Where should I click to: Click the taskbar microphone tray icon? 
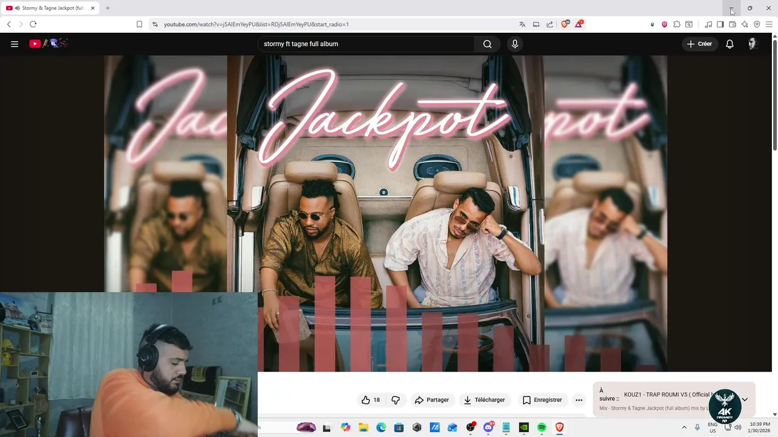pyautogui.click(x=697, y=427)
